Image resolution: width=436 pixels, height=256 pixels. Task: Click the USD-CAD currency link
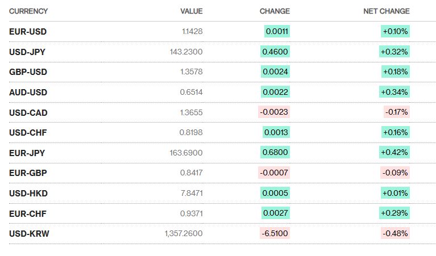[28, 113]
